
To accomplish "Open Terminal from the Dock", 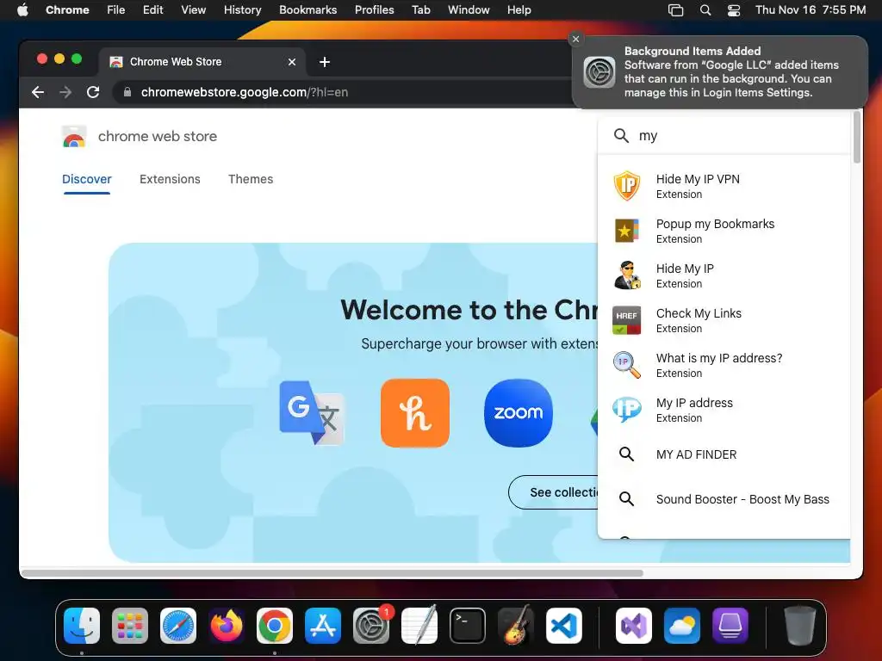I will tap(468, 626).
